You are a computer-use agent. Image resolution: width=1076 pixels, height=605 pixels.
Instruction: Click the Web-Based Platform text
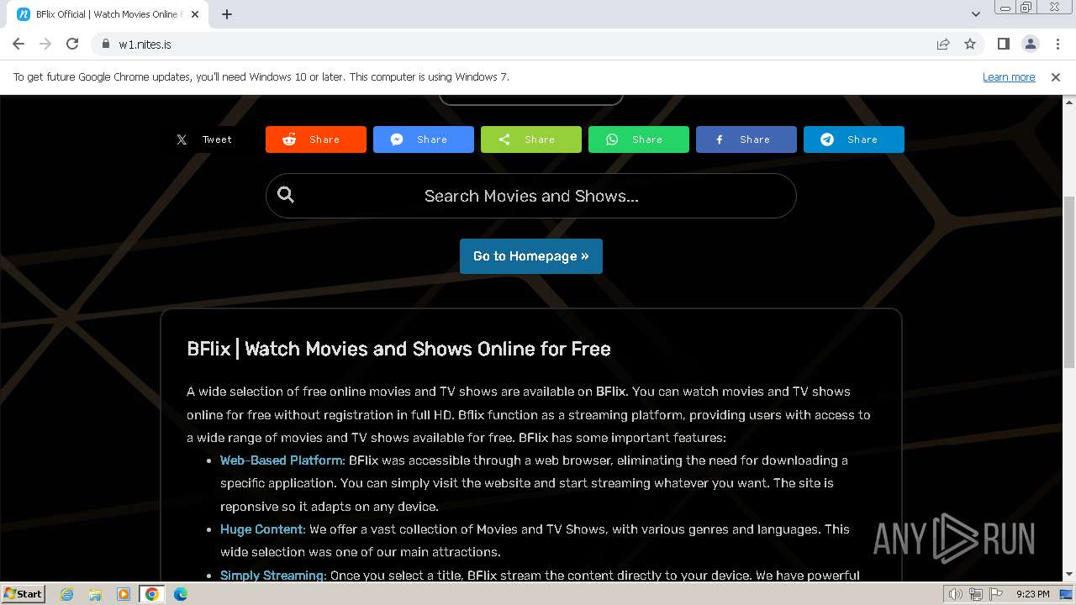click(x=282, y=460)
